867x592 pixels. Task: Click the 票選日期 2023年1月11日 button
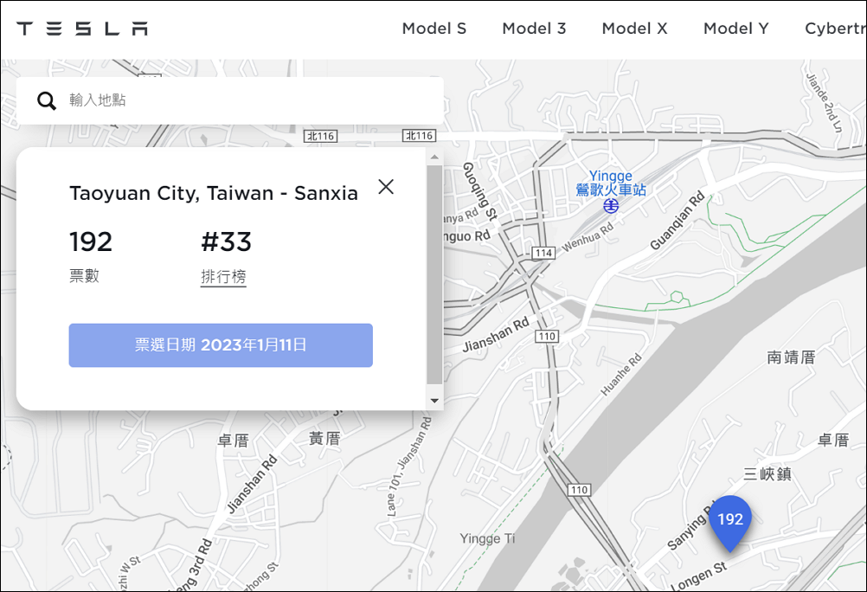click(x=221, y=345)
